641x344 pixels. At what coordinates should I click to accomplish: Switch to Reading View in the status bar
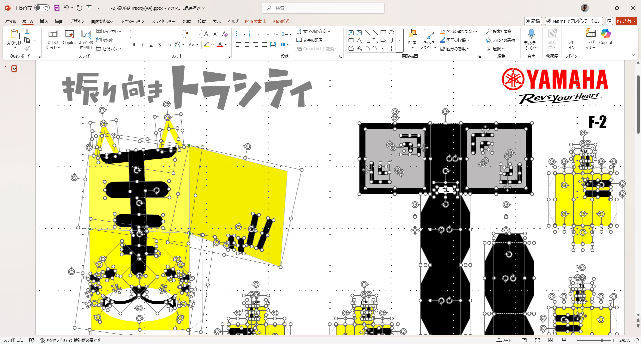[551, 340]
